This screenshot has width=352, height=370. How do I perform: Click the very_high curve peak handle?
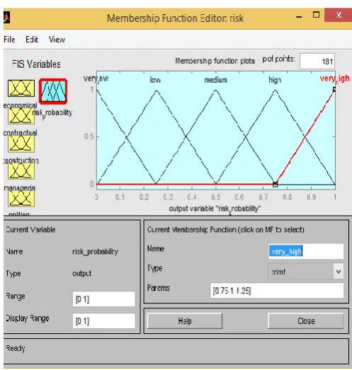[334, 89]
